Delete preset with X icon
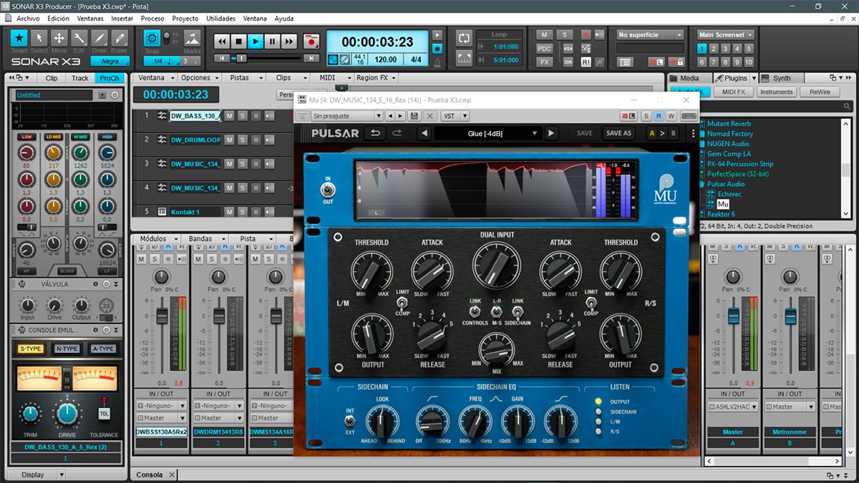 click(429, 116)
